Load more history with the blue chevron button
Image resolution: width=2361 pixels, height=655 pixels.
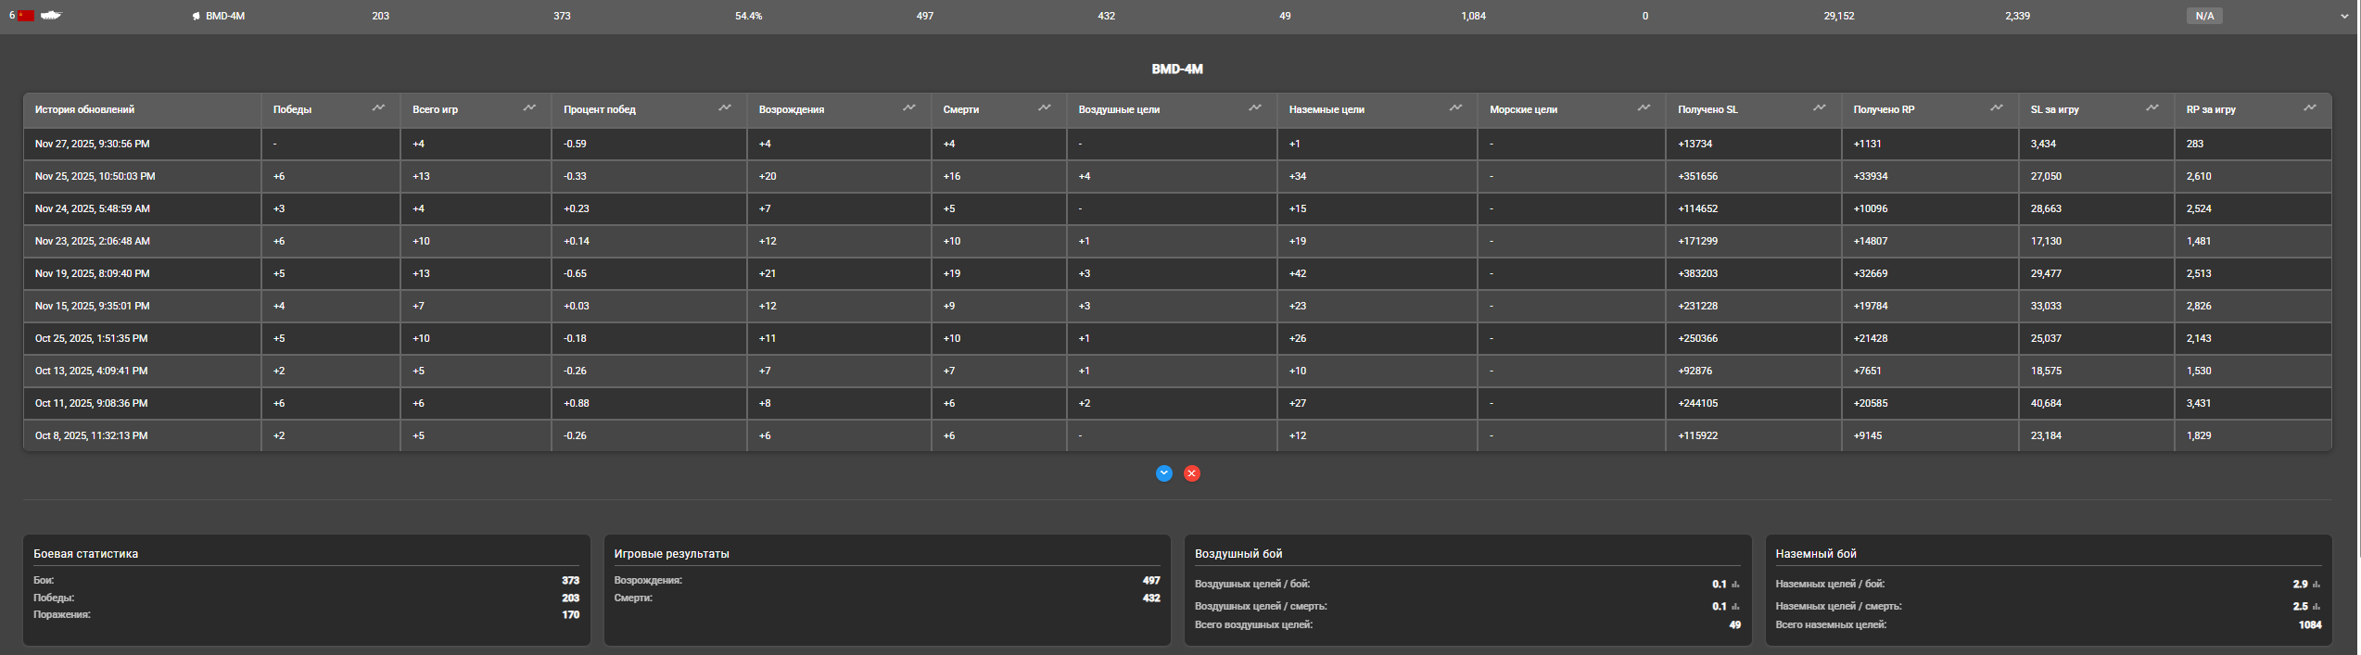[x=1164, y=473]
